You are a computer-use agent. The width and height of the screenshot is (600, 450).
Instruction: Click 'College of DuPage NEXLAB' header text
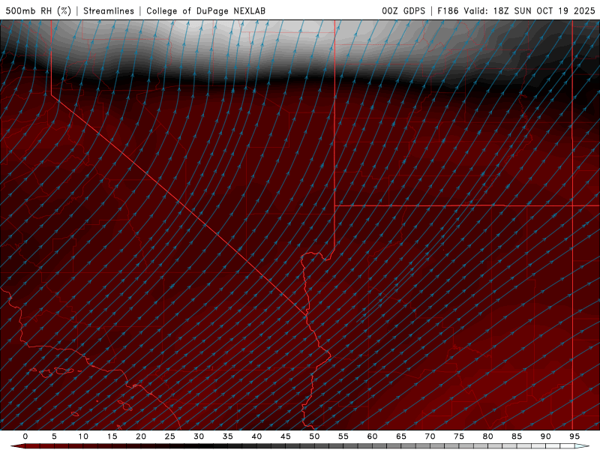[205, 10]
